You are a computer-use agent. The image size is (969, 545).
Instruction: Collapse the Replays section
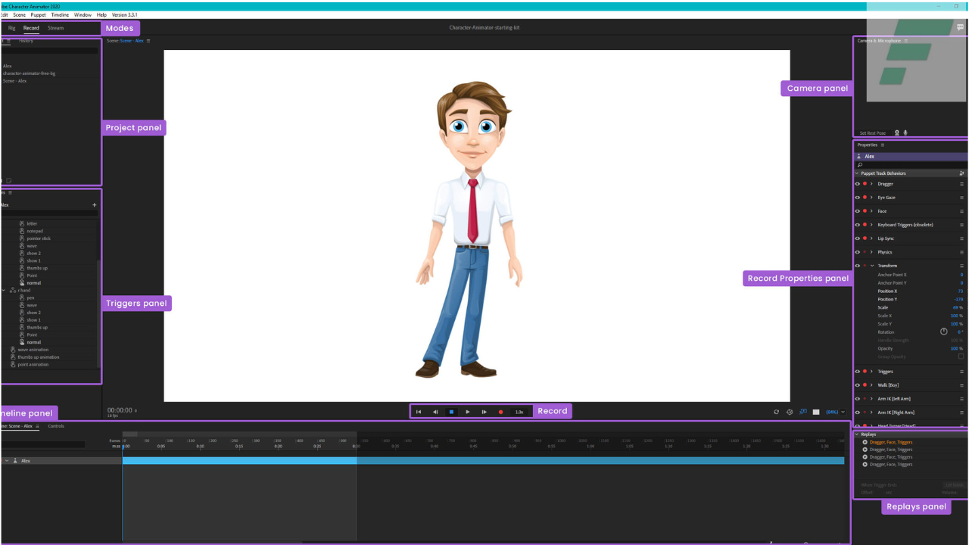click(857, 434)
